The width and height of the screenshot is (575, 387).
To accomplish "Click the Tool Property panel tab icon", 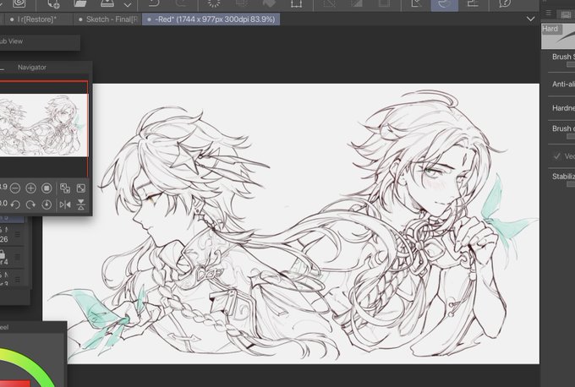I will tap(566, 14).
